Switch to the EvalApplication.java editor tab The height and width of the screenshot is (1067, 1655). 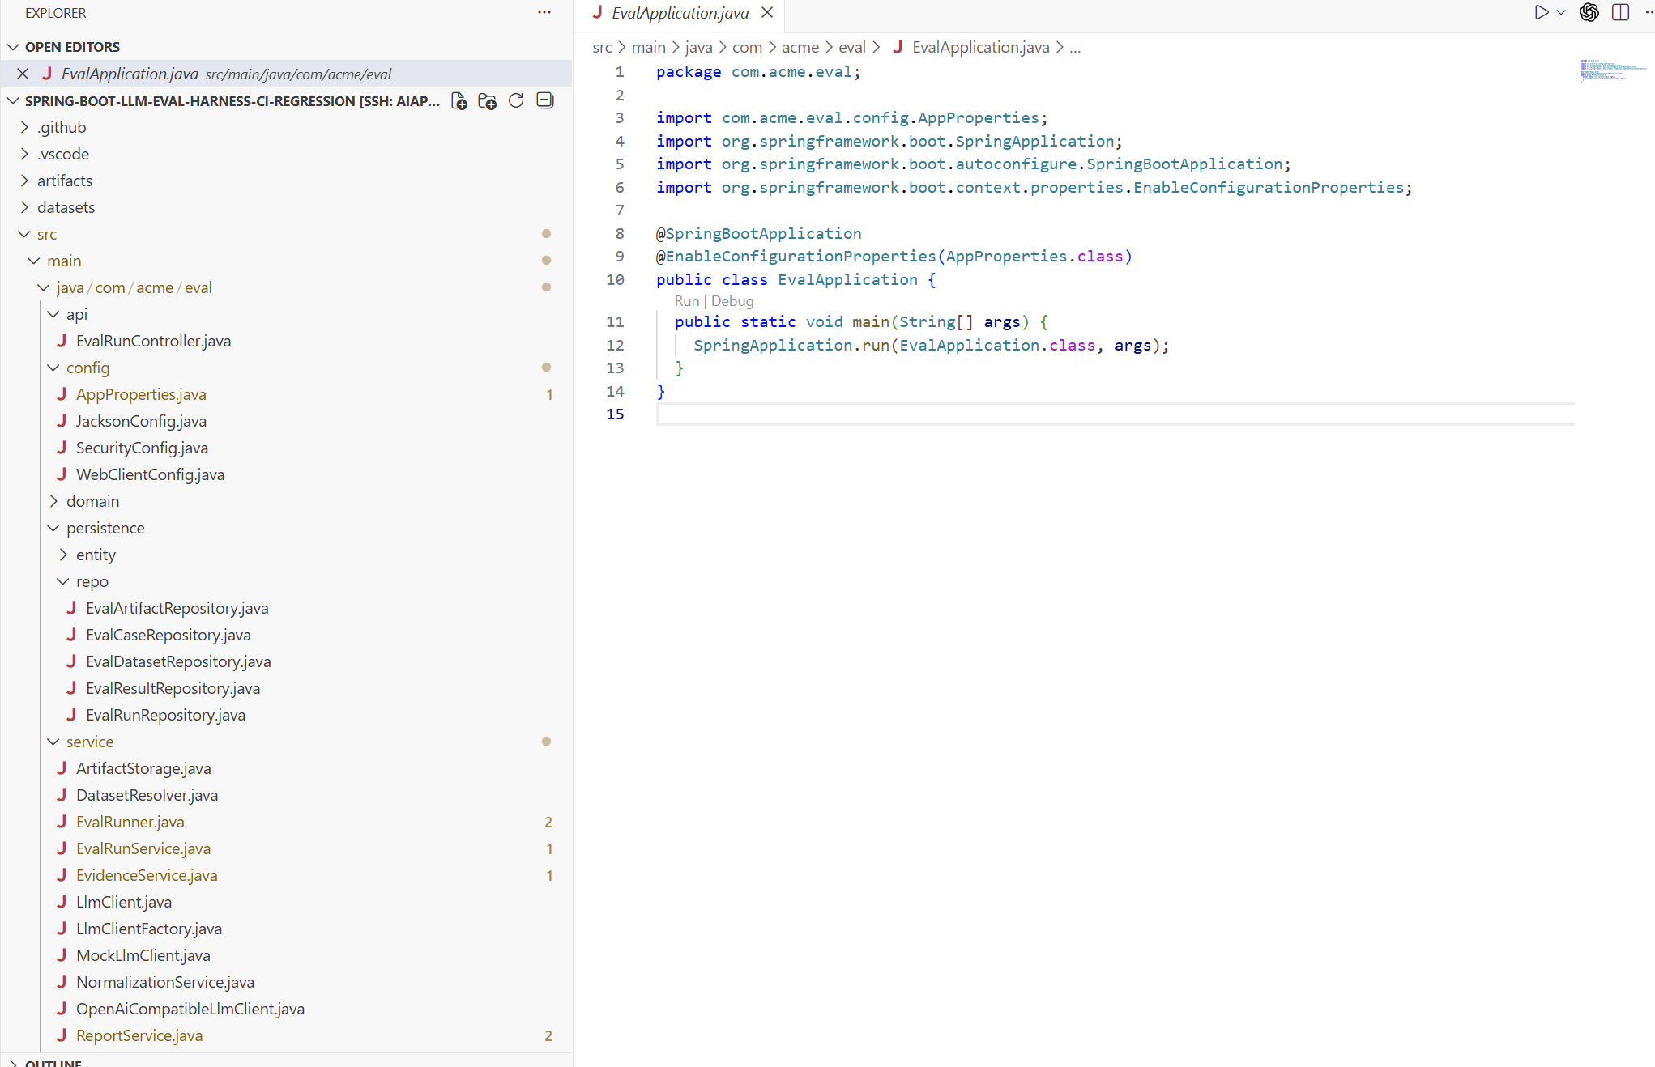[x=679, y=13]
